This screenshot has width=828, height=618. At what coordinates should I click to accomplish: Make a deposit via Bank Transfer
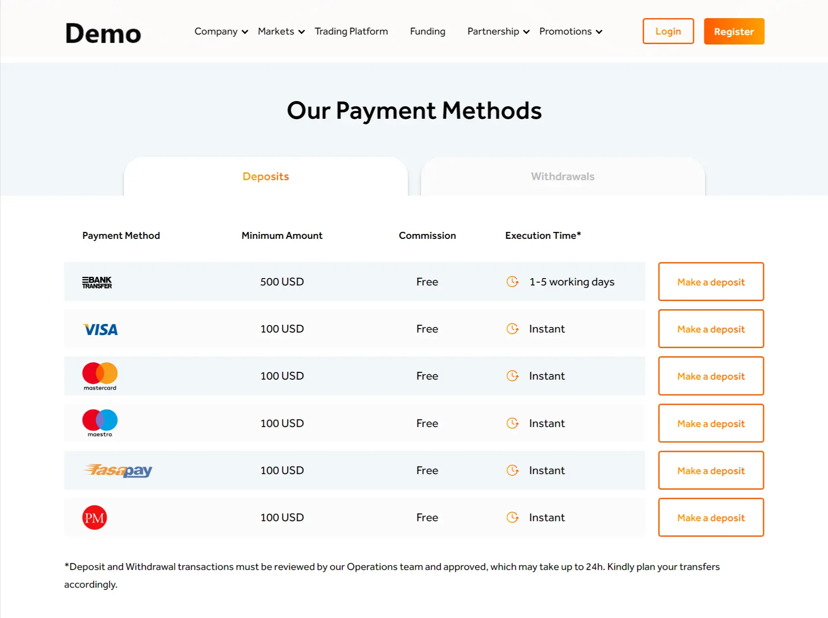click(x=711, y=282)
